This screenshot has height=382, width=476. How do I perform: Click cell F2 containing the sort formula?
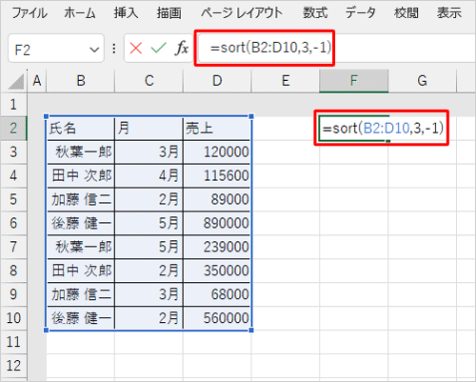[x=354, y=129]
